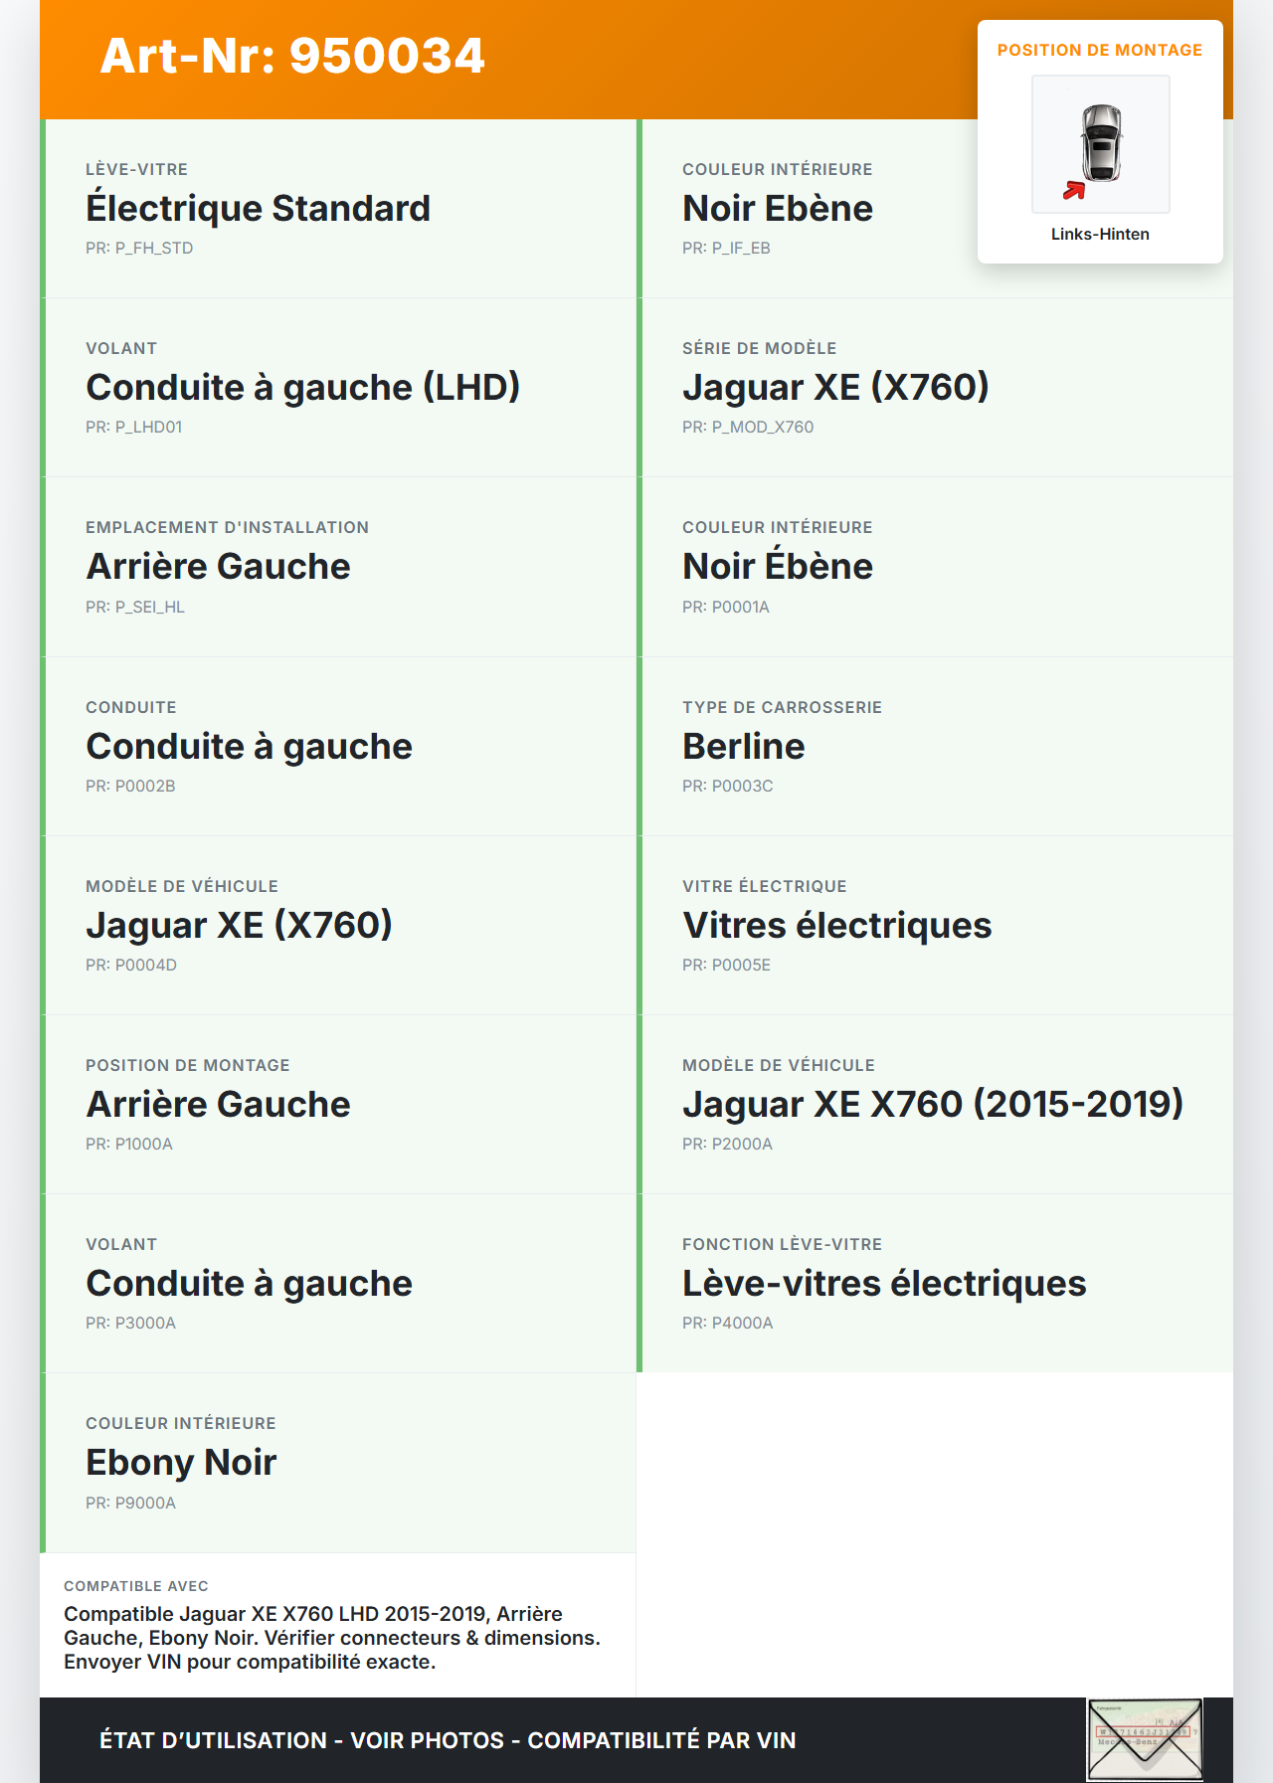Select the "Vitres électriques" value
Screen dimensions: 1273x1783
836,926
